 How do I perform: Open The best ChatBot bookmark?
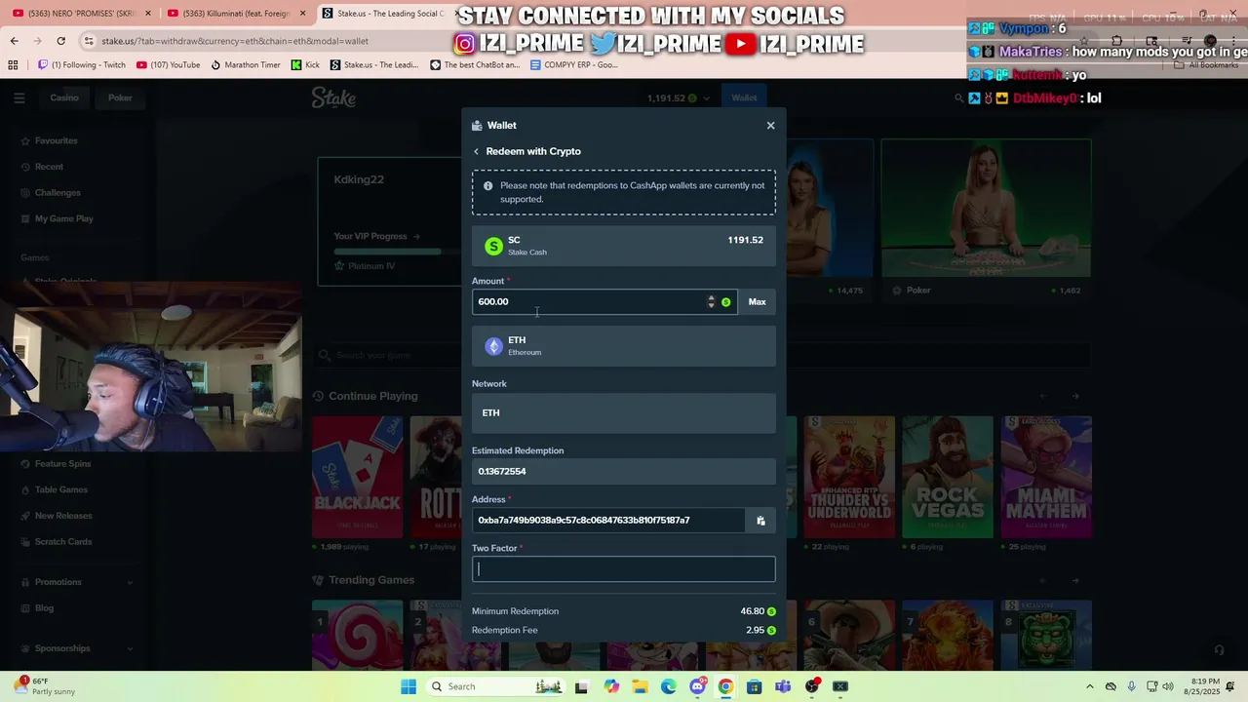click(x=475, y=65)
